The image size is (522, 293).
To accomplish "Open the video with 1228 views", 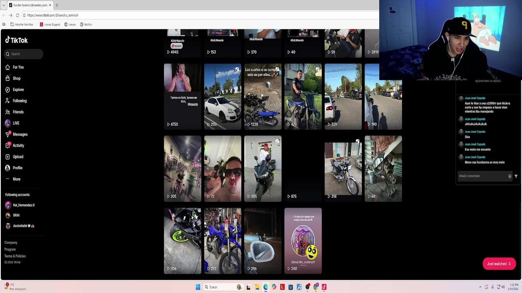I will tap(263, 96).
